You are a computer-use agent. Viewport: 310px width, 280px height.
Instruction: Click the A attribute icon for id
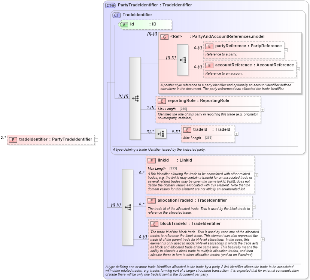pyautogui.click(x=124, y=24)
